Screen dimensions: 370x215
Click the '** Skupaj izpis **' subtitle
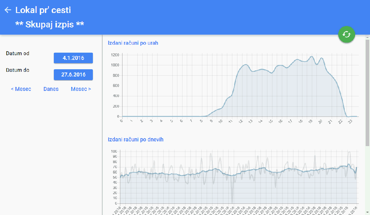[50, 24]
